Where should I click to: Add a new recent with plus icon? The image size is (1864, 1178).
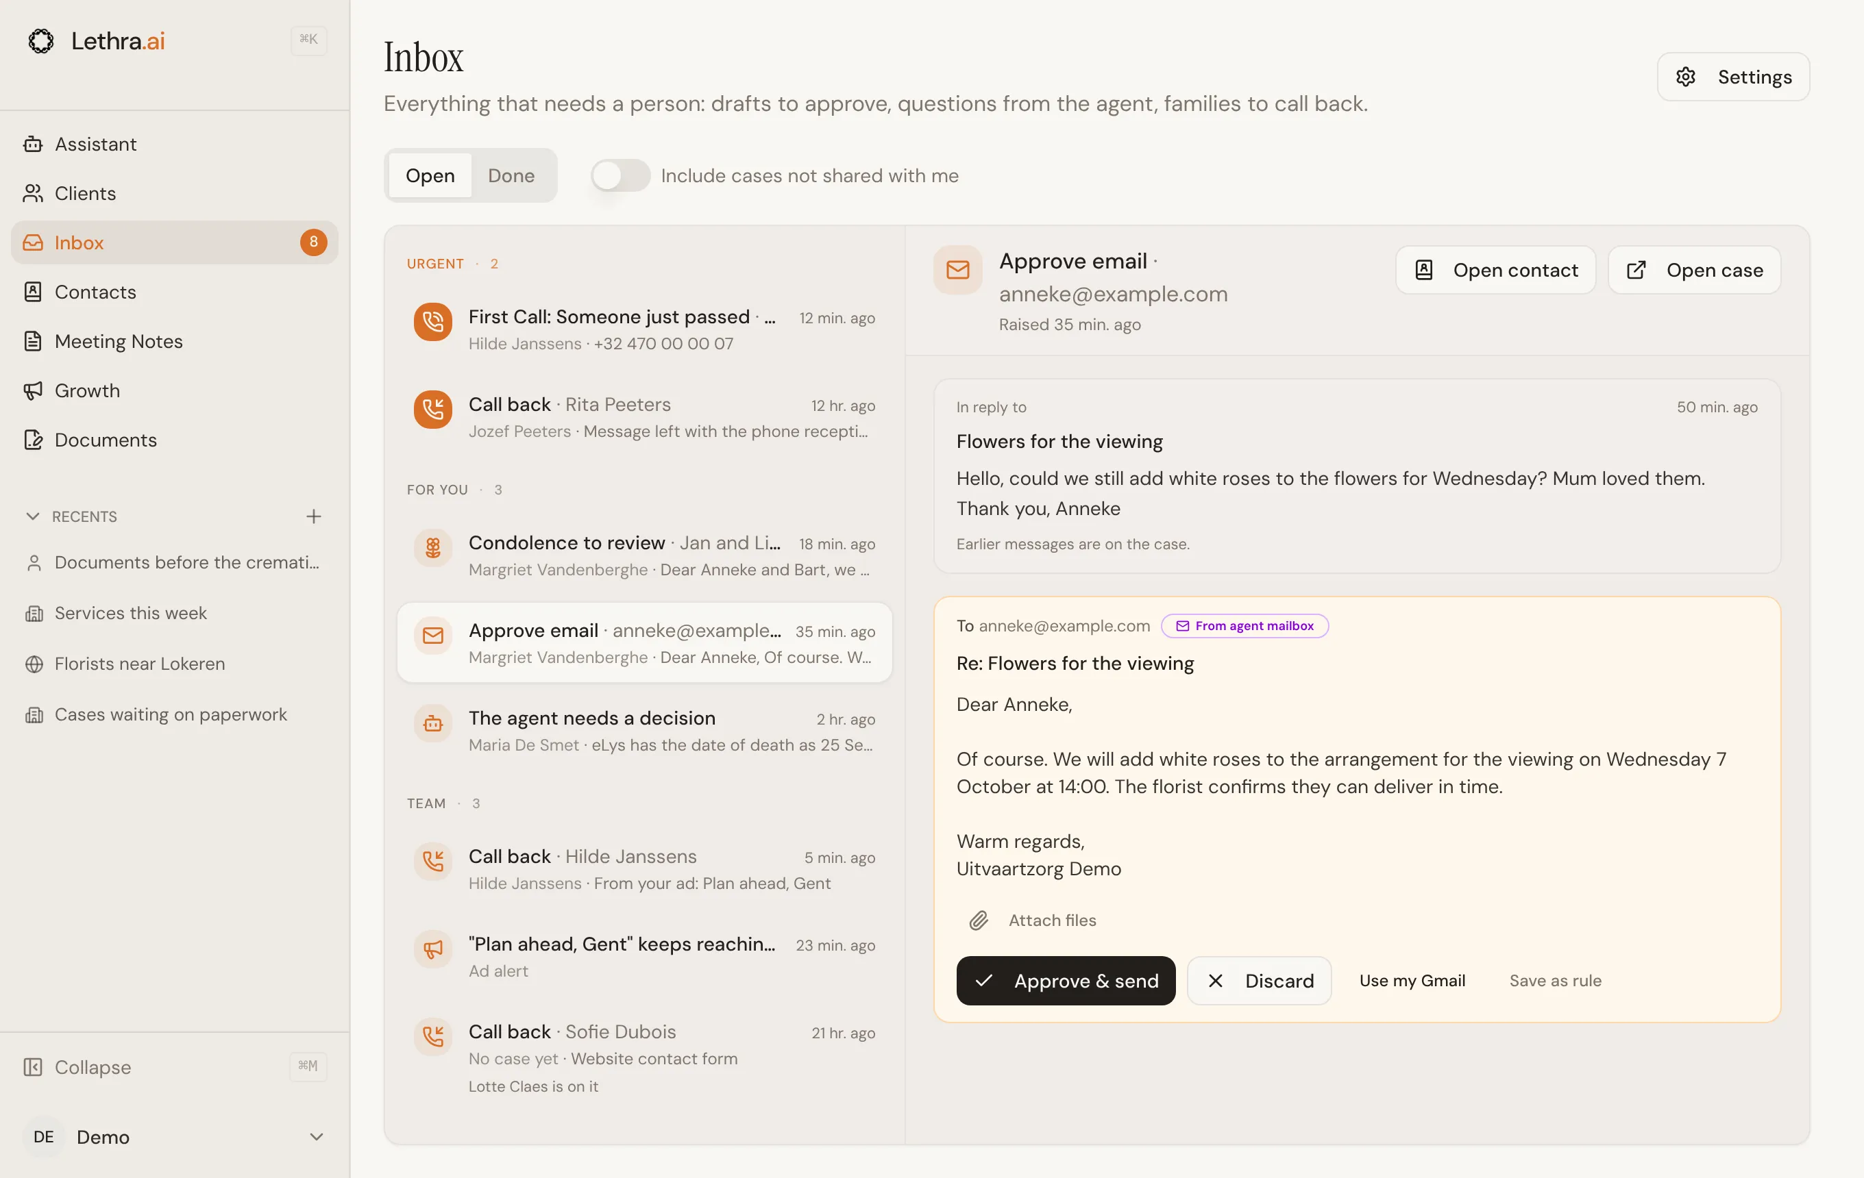[x=313, y=516]
